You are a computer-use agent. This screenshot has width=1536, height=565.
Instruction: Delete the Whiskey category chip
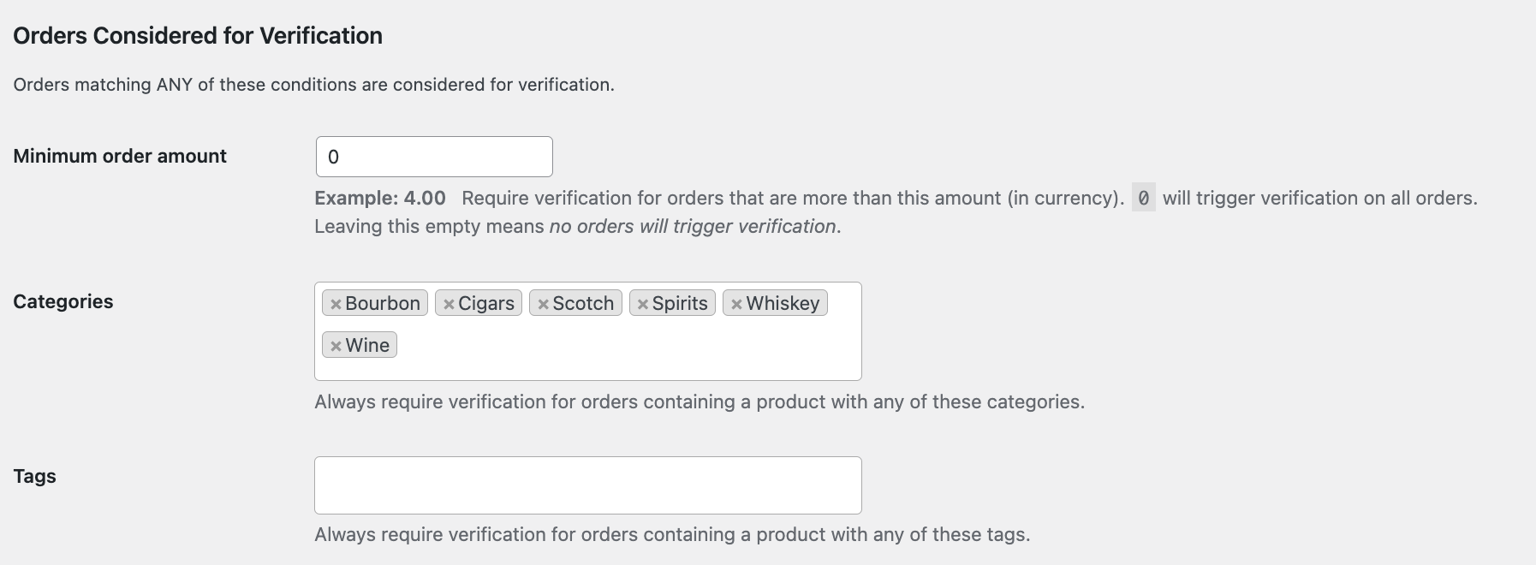tap(736, 304)
